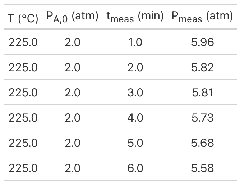The height and width of the screenshot is (185, 240).
Task: Click the 1.0 measurement time cell
Action: point(135,42)
